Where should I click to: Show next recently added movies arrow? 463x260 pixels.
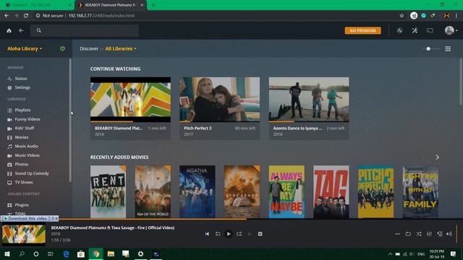click(437, 157)
